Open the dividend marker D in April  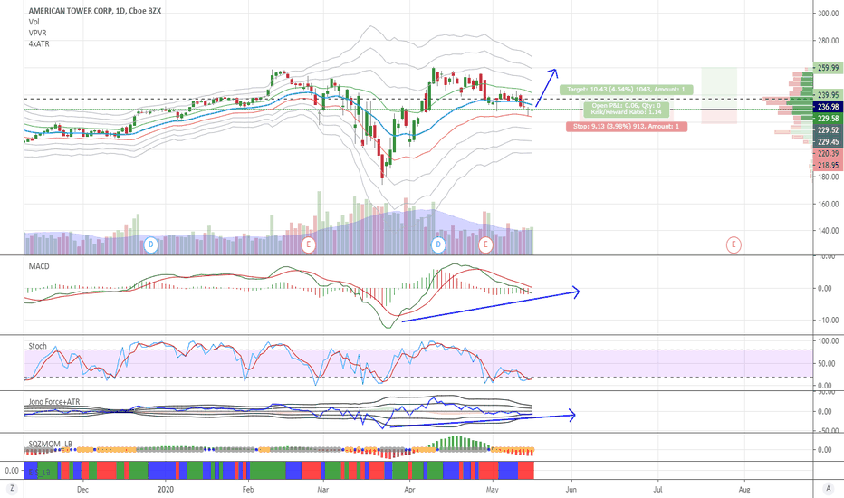pyautogui.click(x=438, y=244)
